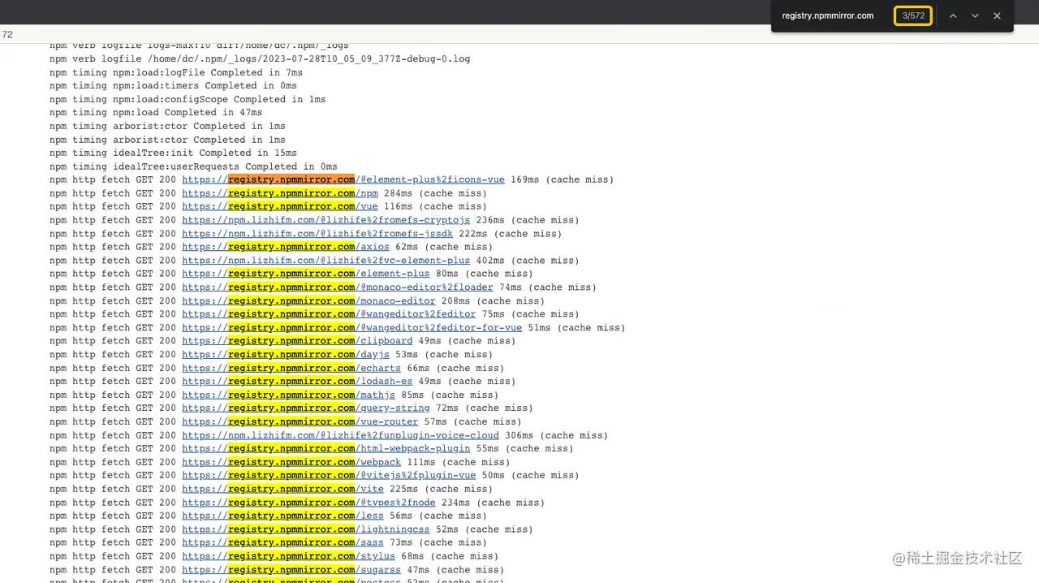
Task: Click the '402ms (cache miss)' text
Action: (x=528, y=261)
